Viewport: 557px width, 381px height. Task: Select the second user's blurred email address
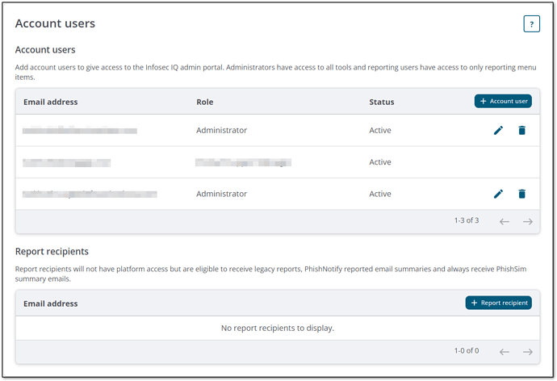click(66, 162)
